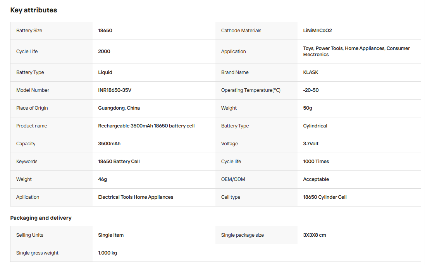Image resolution: width=425 pixels, height=265 pixels.
Task: Click the Key attributes heading
Action: [34, 10]
